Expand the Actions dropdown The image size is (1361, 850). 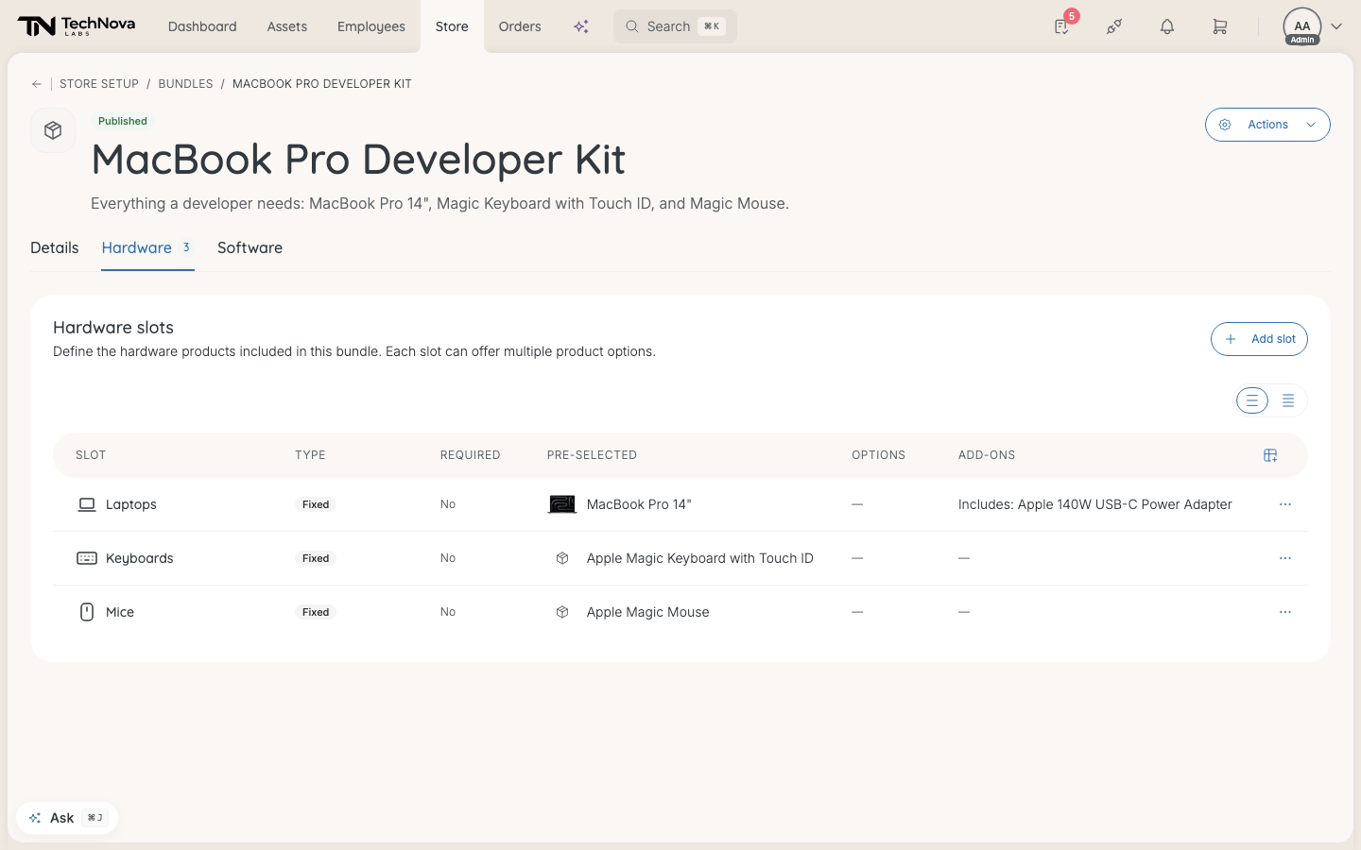click(1267, 125)
